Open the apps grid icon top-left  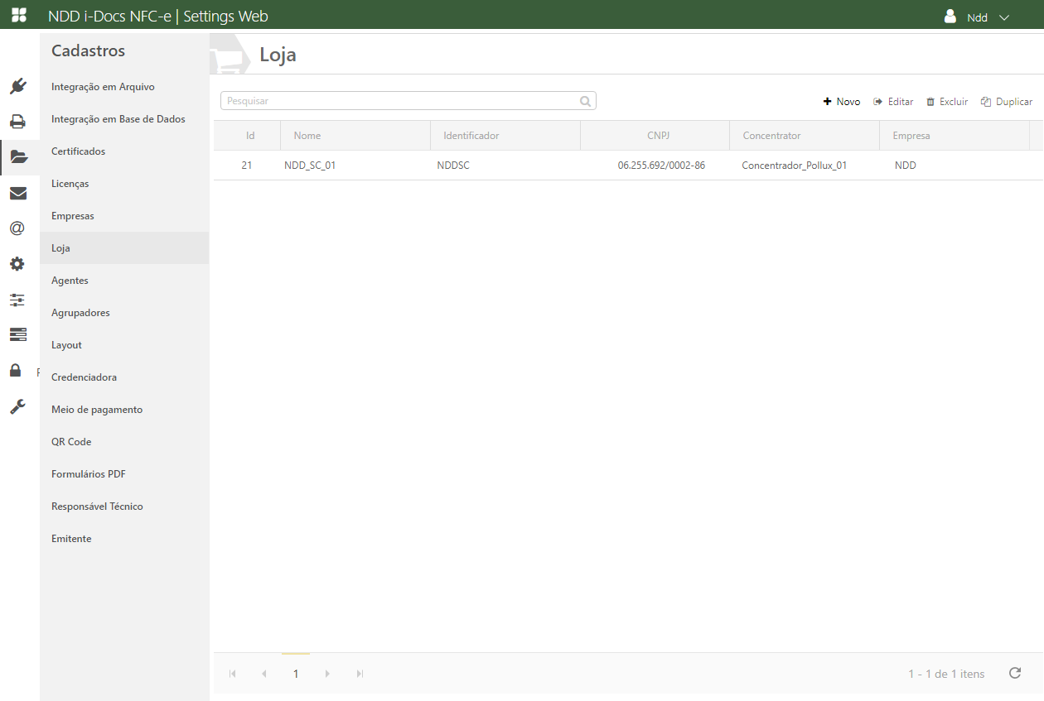(18, 15)
